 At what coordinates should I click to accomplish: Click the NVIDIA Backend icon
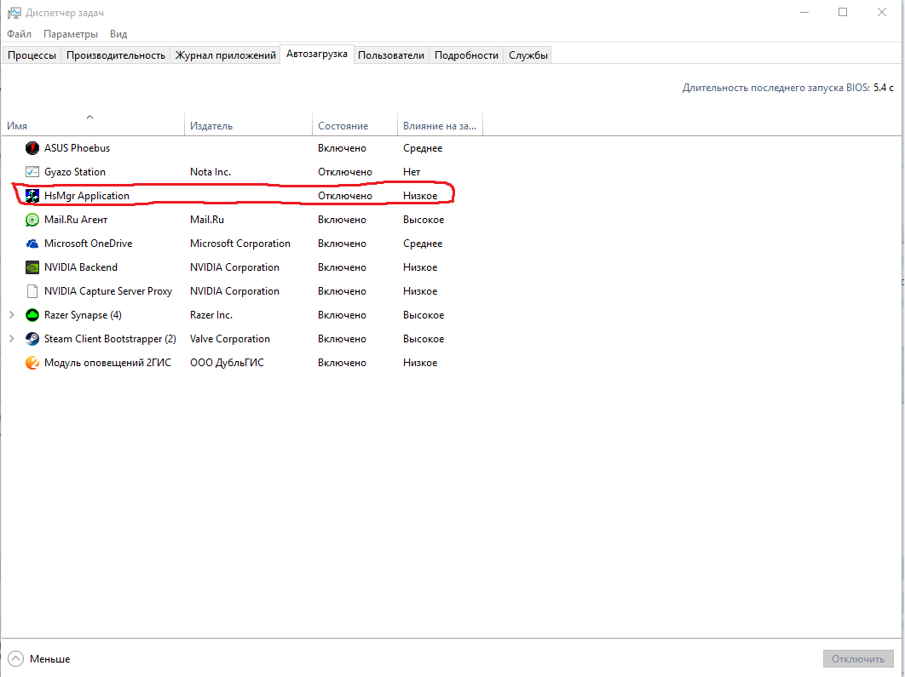click(x=32, y=267)
